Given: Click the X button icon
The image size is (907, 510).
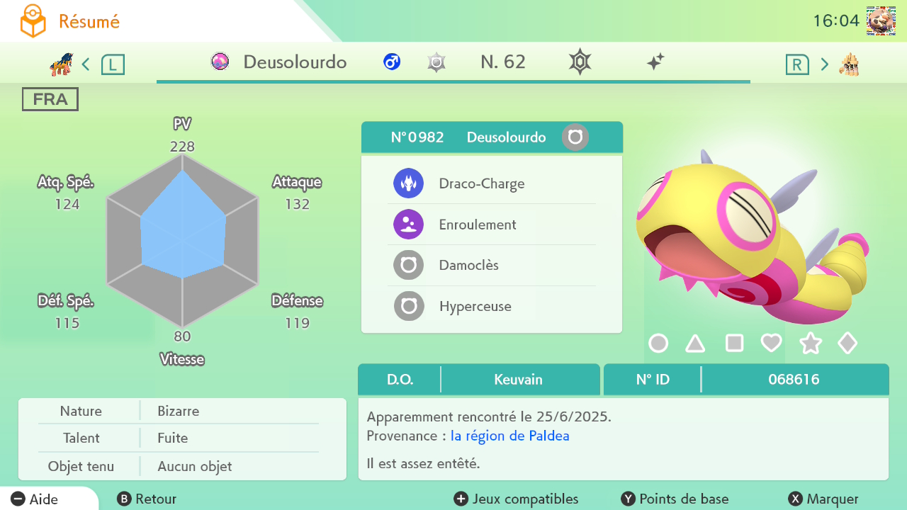Looking at the screenshot, I should point(795,499).
